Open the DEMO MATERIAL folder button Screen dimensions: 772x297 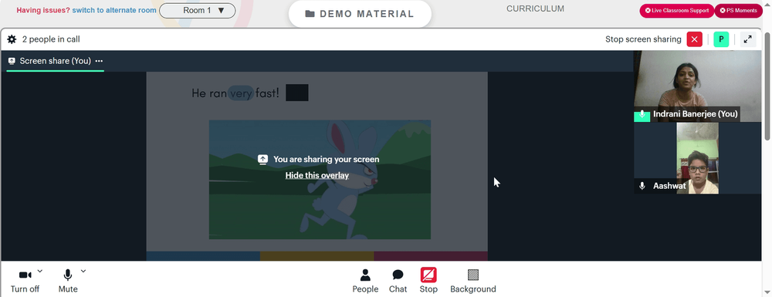pyautogui.click(x=360, y=14)
